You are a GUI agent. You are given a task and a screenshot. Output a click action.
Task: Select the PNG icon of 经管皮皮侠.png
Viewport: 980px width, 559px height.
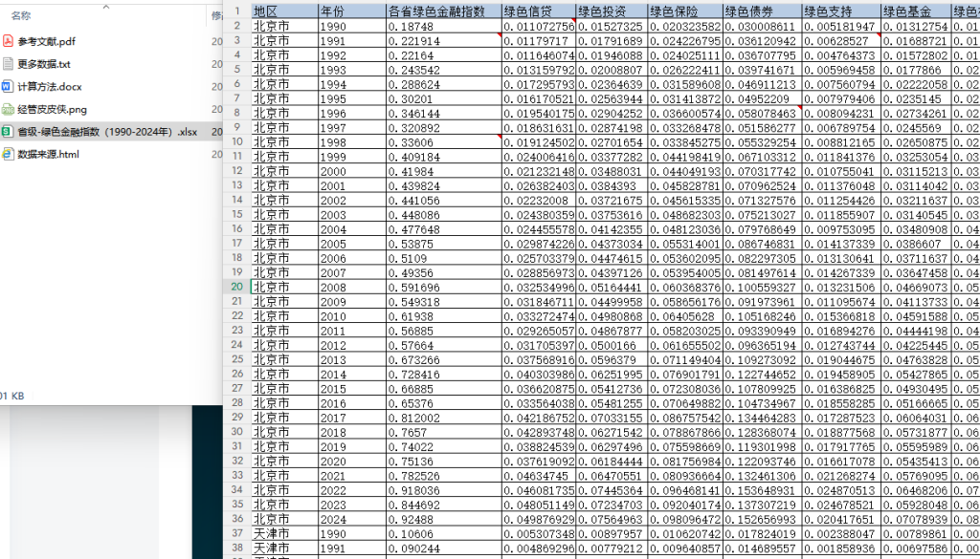(x=8, y=109)
